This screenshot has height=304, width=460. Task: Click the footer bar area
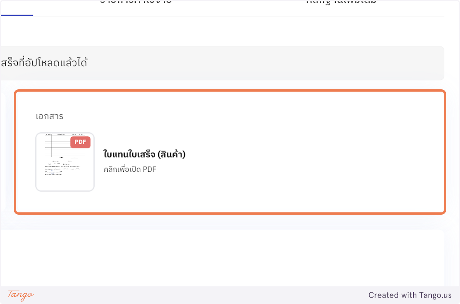click(230, 295)
